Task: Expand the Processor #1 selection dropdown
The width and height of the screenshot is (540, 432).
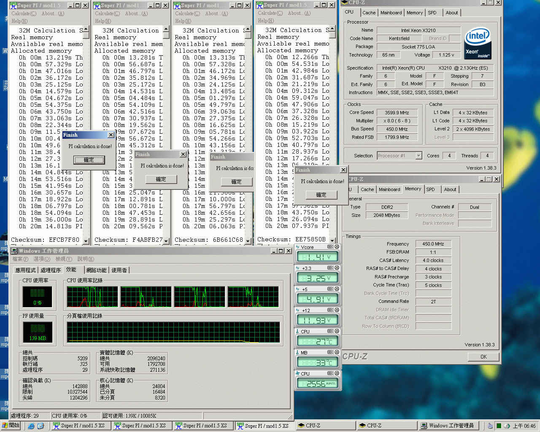Action: tap(418, 156)
